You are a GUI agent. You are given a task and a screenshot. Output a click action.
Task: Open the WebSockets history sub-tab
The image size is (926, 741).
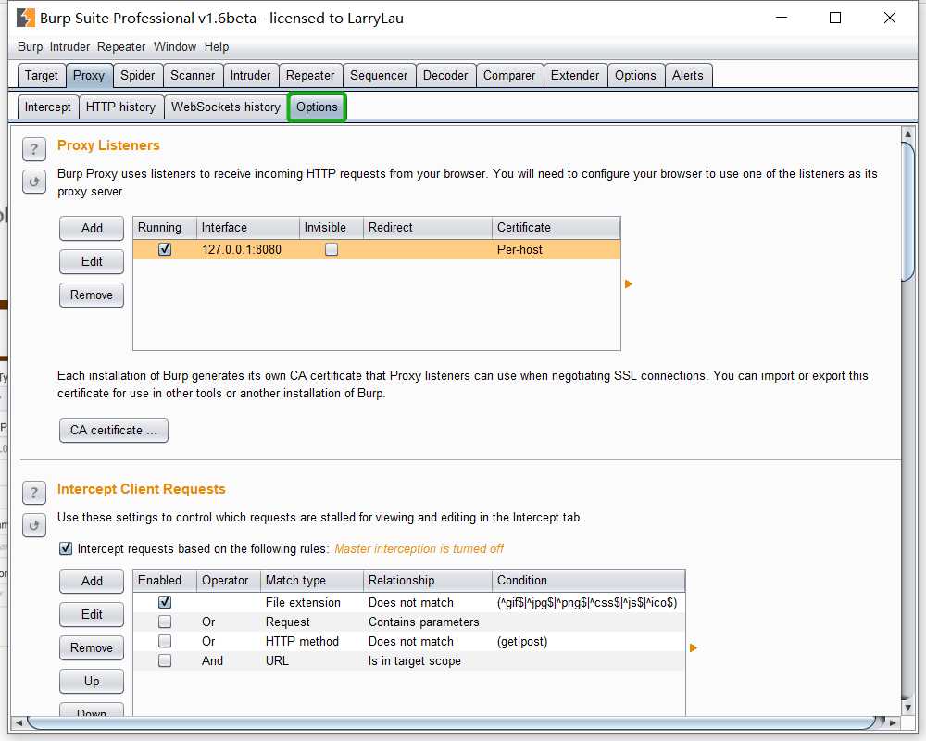coord(226,107)
